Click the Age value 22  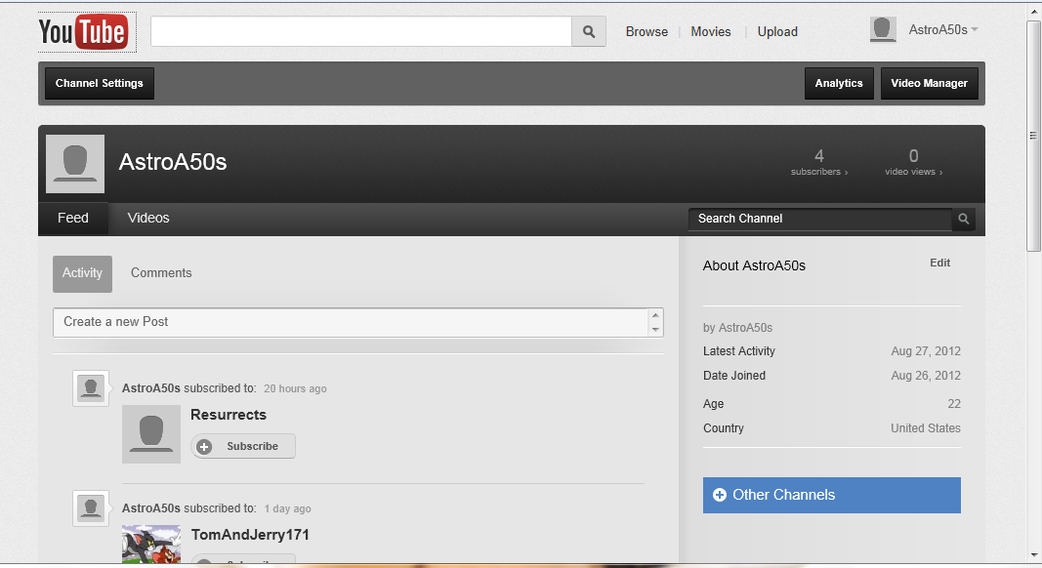pyautogui.click(x=954, y=404)
